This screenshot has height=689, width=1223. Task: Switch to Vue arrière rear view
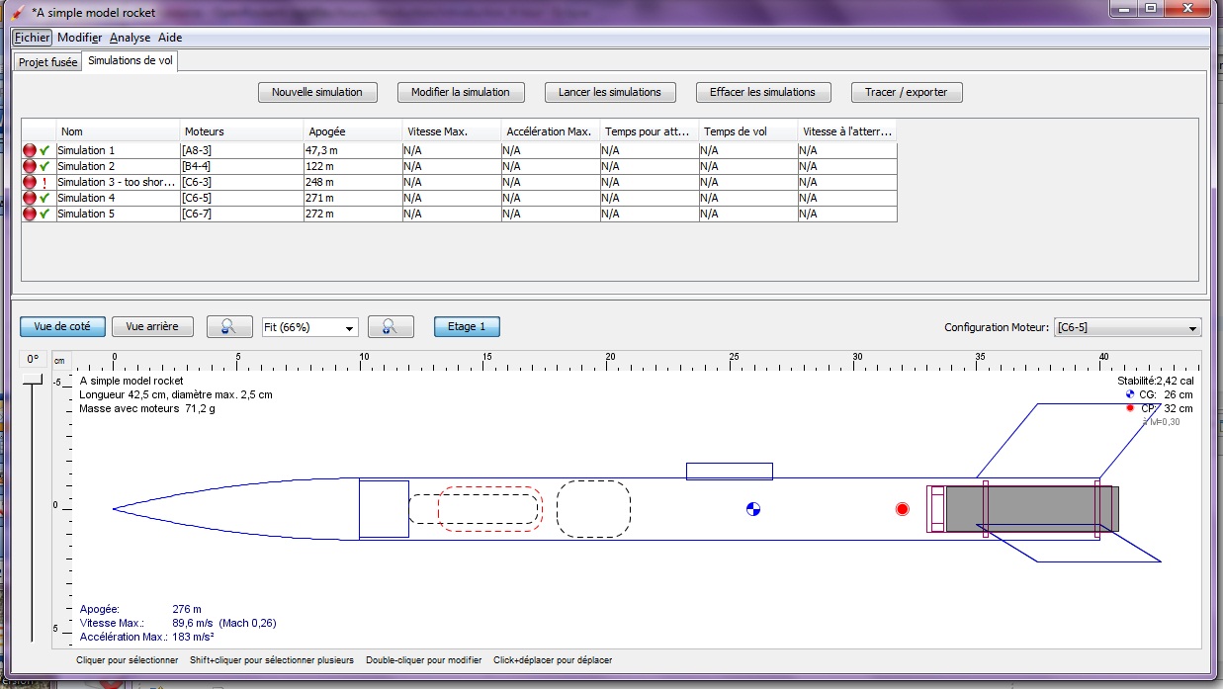point(151,327)
